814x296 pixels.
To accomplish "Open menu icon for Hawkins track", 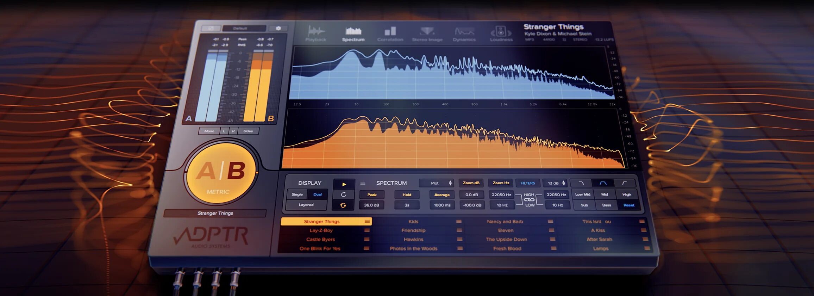I will point(459,239).
